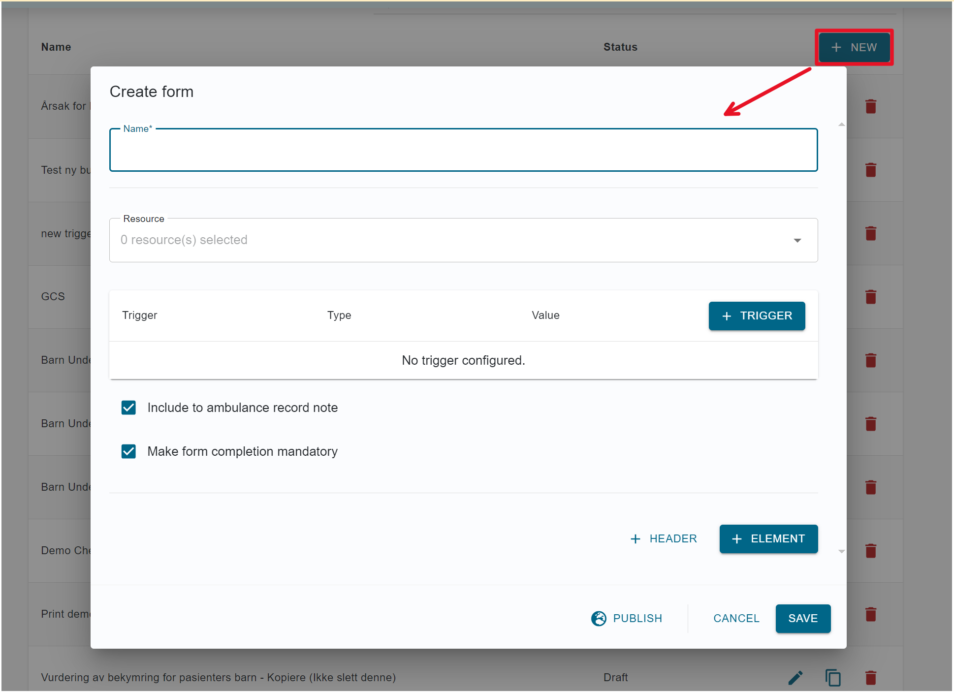954x692 pixels.
Task: Click the + ELEMENT button to add element
Action: click(769, 539)
